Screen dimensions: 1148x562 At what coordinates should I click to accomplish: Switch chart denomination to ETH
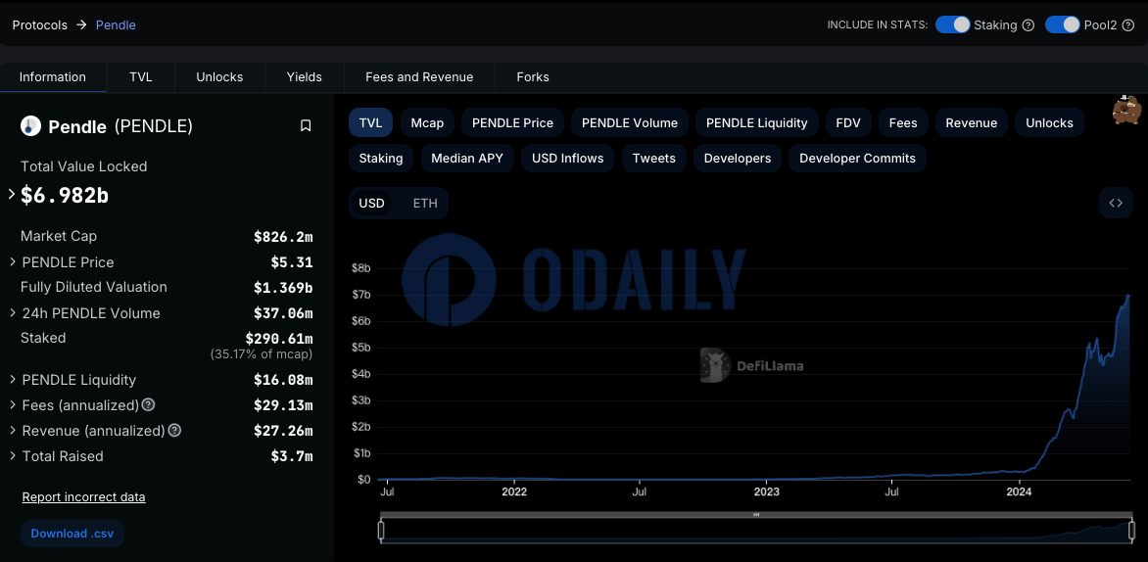425,203
